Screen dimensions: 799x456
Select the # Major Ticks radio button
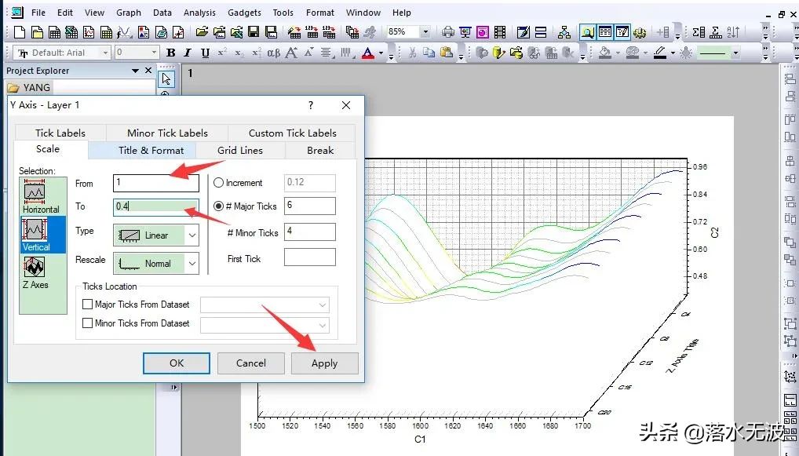(219, 206)
